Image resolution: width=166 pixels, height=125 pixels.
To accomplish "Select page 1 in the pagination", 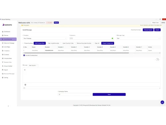I will click(x=157, y=60).
